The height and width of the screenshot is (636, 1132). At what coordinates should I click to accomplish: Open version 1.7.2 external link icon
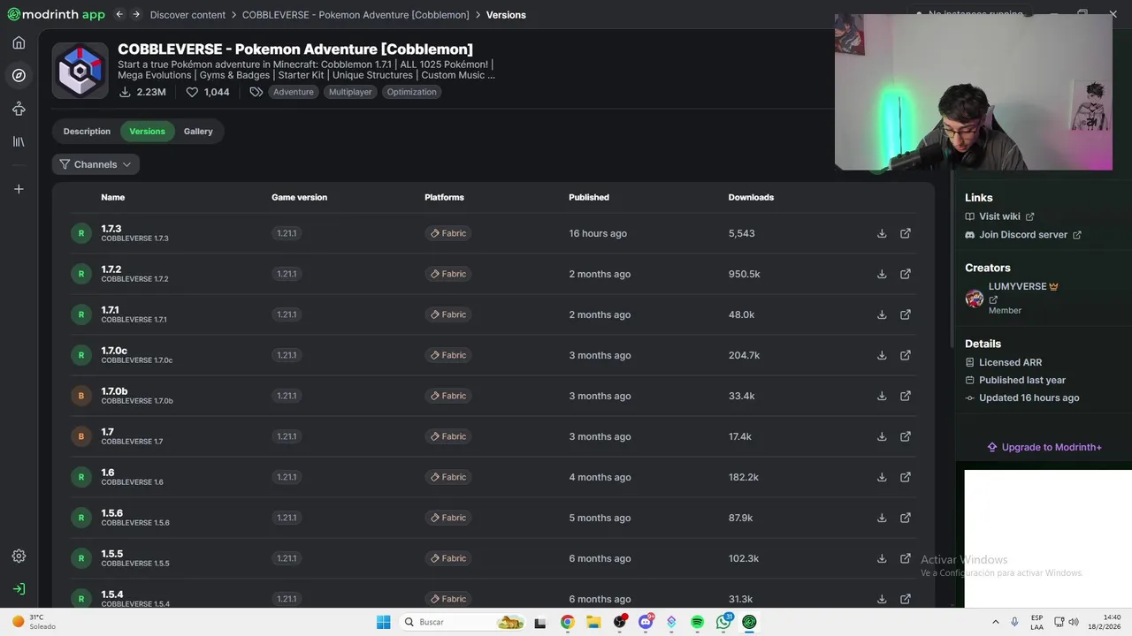[906, 274]
